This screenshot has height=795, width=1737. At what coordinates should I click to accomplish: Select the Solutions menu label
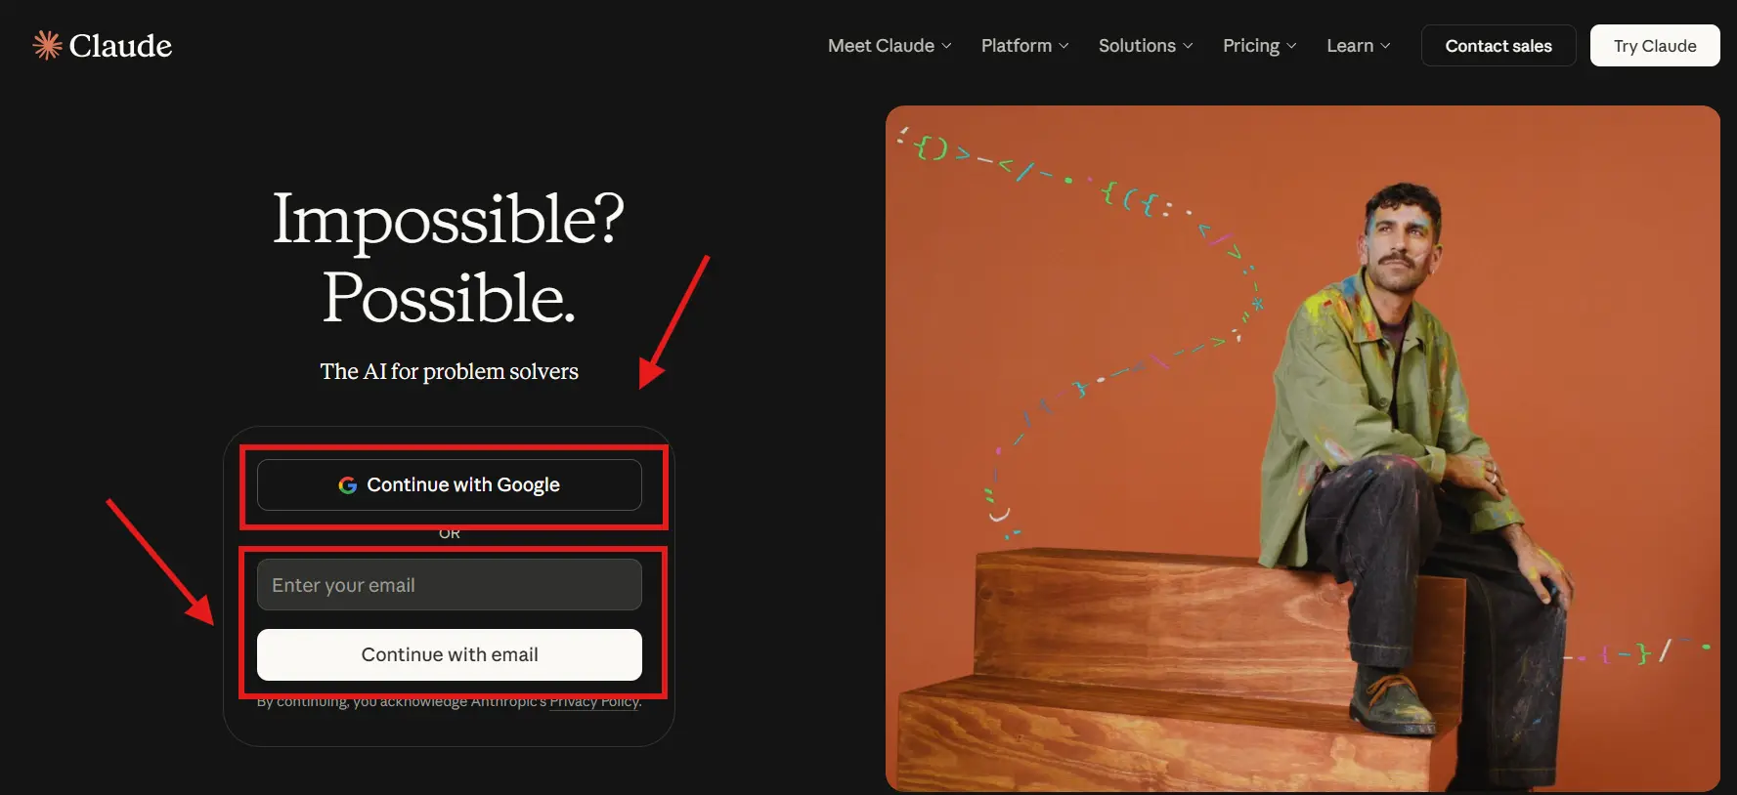point(1137,46)
